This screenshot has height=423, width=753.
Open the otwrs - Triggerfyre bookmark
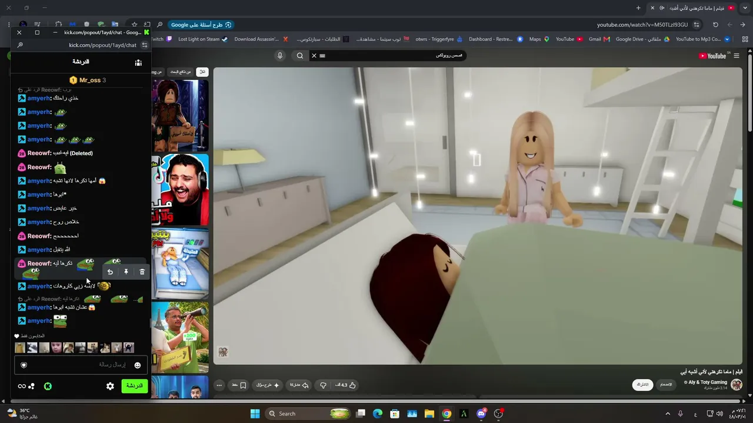[439, 39]
